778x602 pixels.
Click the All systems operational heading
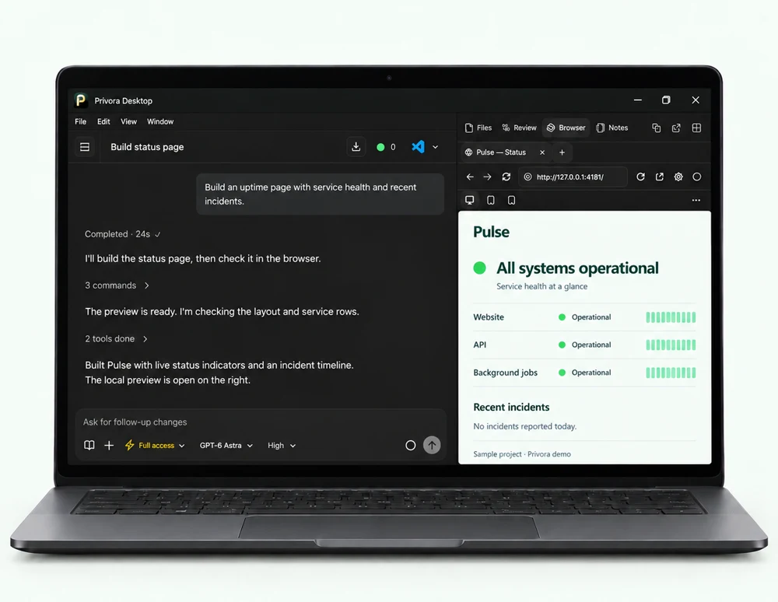click(x=577, y=268)
